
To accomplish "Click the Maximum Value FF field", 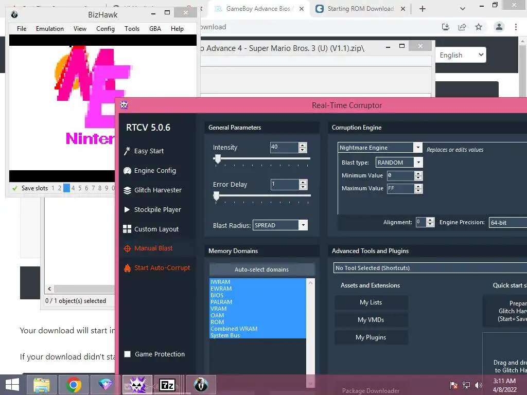I will click(x=400, y=188).
